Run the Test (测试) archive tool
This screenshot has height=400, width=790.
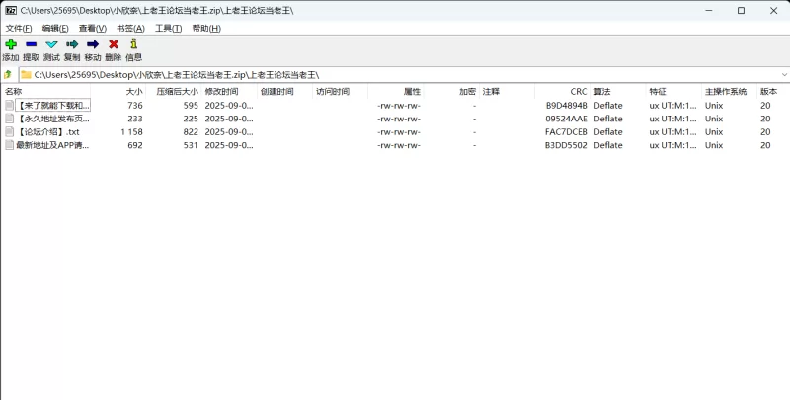pos(51,44)
